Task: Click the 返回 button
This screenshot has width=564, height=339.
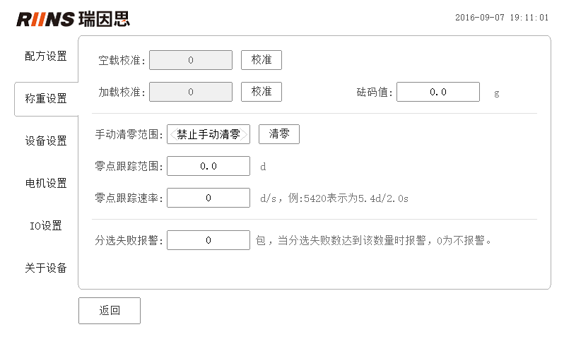Action: click(110, 311)
